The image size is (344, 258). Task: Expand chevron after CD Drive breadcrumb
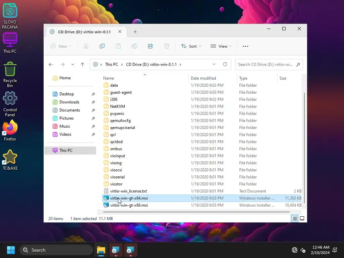point(180,64)
